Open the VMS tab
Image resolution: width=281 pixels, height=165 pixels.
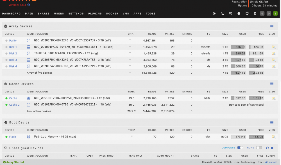[126, 13]
